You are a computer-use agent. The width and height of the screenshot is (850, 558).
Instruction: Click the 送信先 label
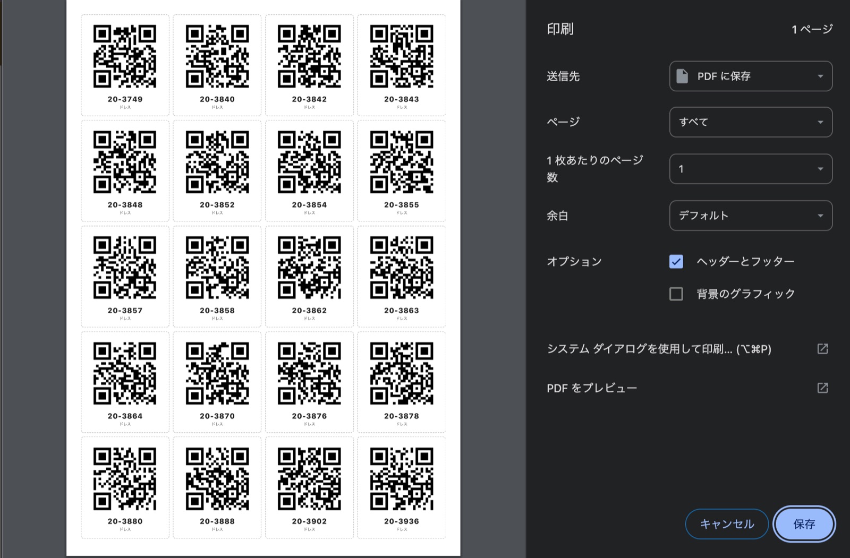(563, 76)
